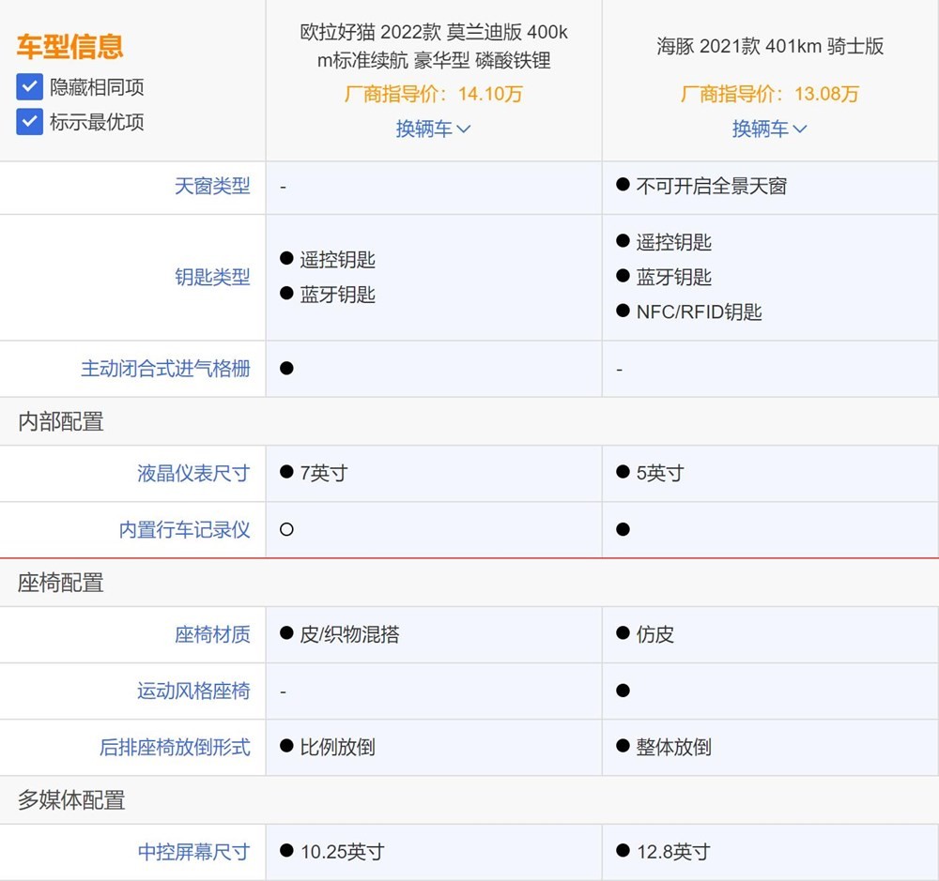Expand the 换辆车 chevron under 13.08万
Image resolution: width=939 pixels, height=881 pixels.
[800, 129]
